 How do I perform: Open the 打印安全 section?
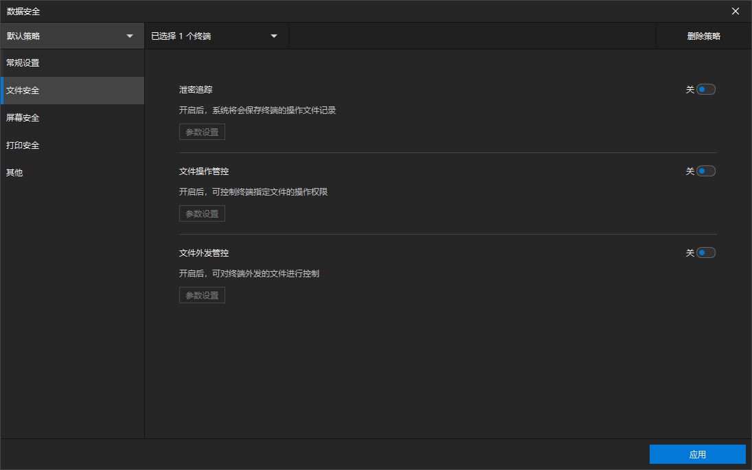tap(72, 145)
